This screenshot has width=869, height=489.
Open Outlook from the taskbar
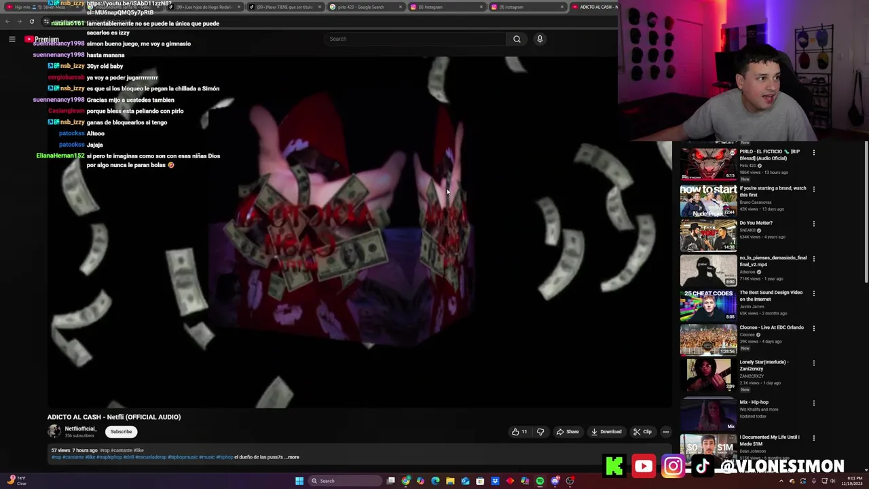465,481
